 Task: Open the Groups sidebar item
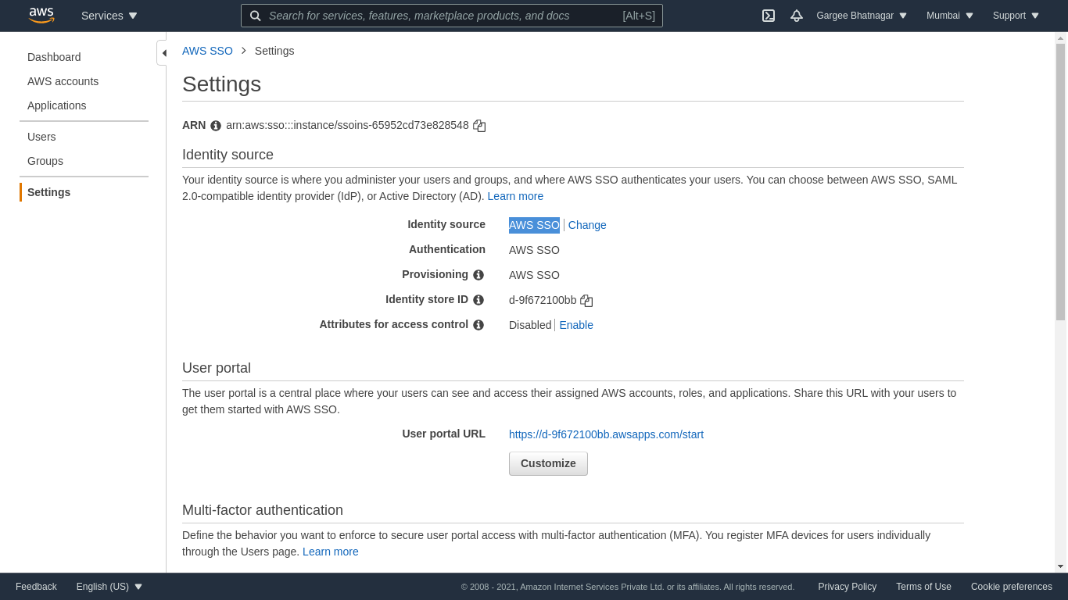tap(45, 161)
